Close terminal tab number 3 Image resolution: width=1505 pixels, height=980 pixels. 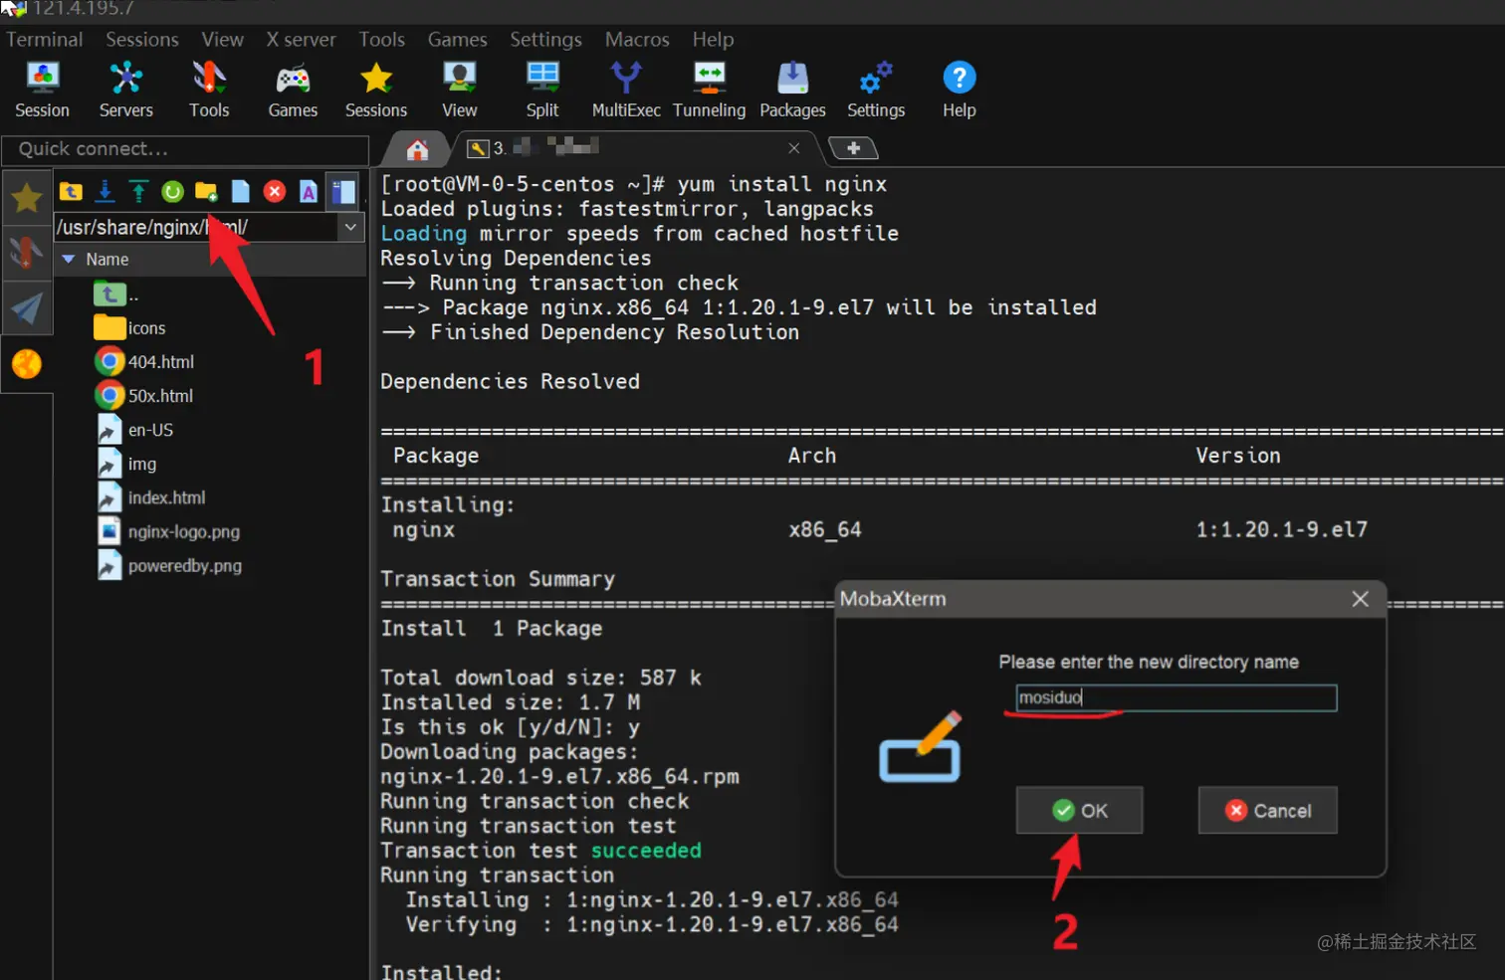coord(793,148)
